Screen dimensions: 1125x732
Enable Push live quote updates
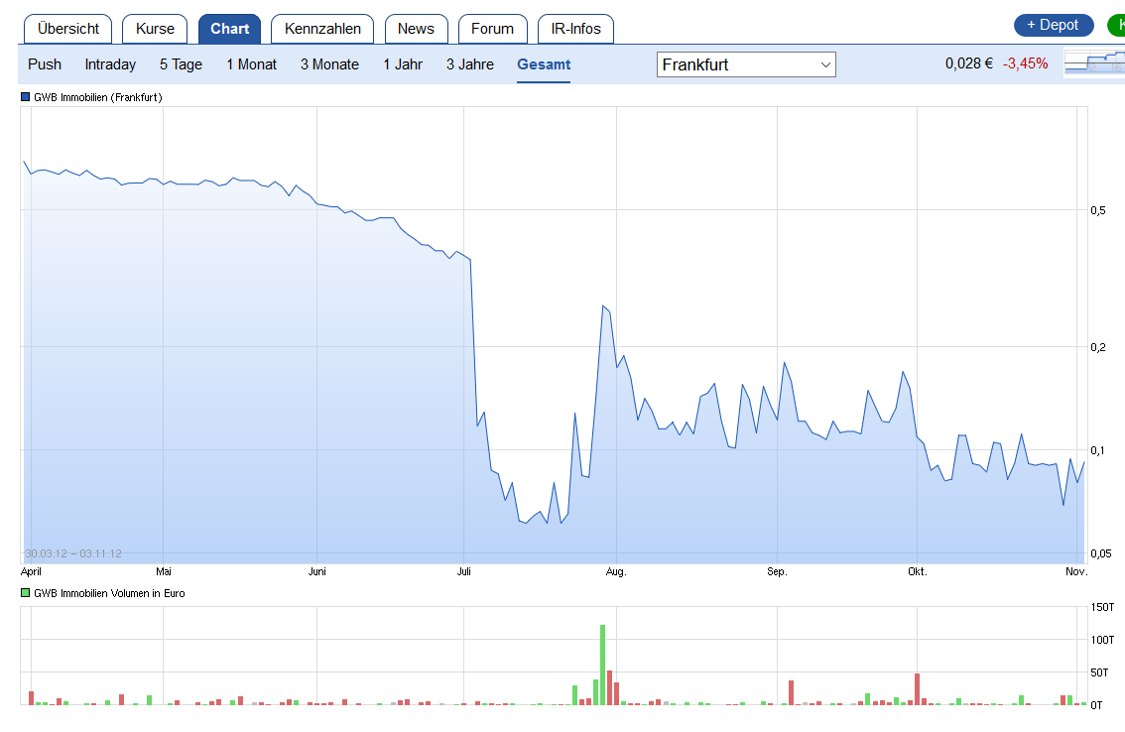(x=44, y=63)
